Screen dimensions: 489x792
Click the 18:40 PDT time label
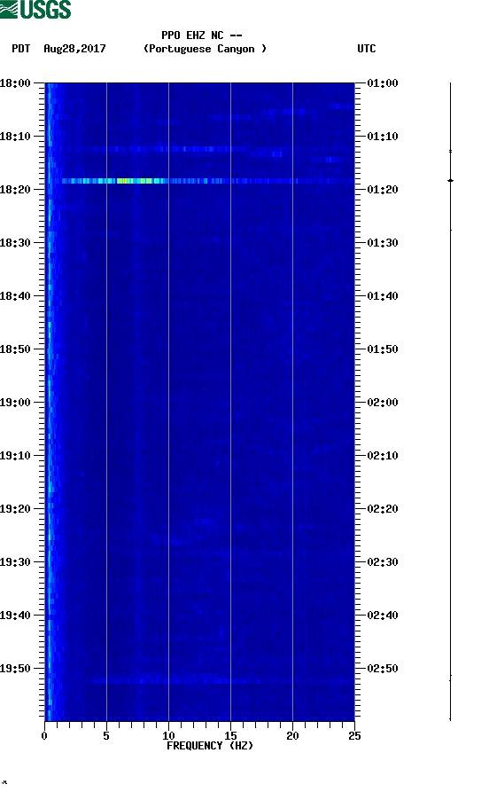pos(15,296)
